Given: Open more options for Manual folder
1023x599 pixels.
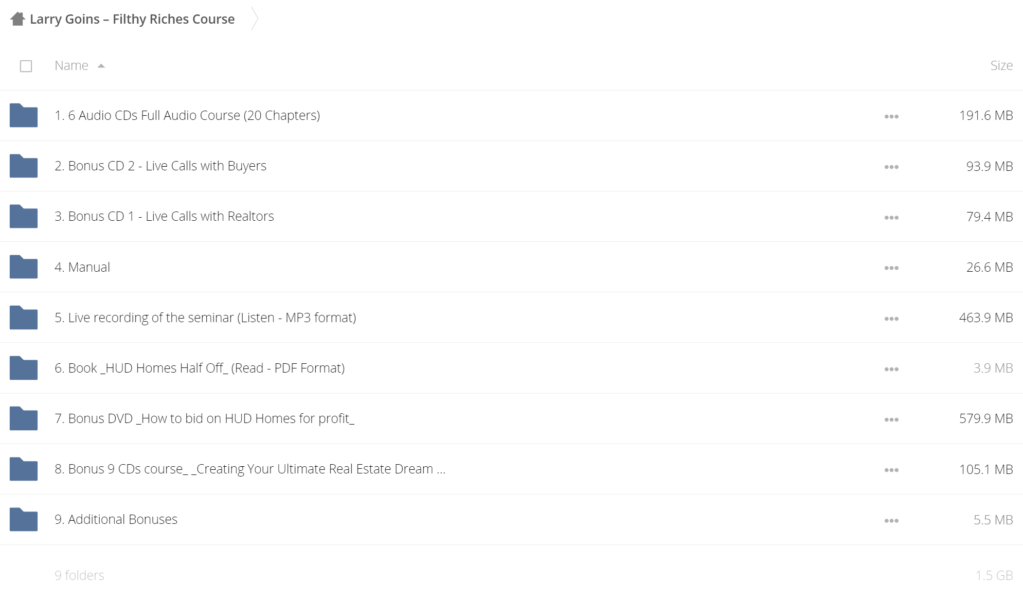Looking at the screenshot, I should 891,268.
